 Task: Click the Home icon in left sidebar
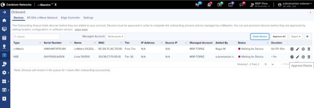click(4, 21)
